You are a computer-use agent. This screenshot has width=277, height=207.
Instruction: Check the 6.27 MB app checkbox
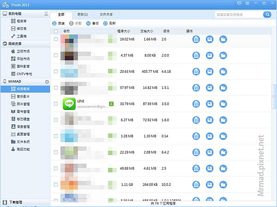tap(56, 120)
